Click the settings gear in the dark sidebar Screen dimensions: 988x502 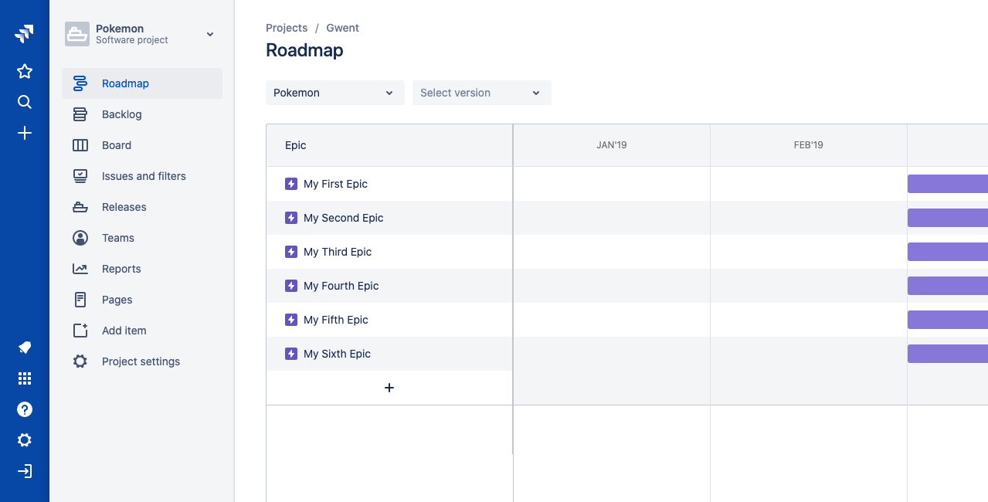coord(24,440)
